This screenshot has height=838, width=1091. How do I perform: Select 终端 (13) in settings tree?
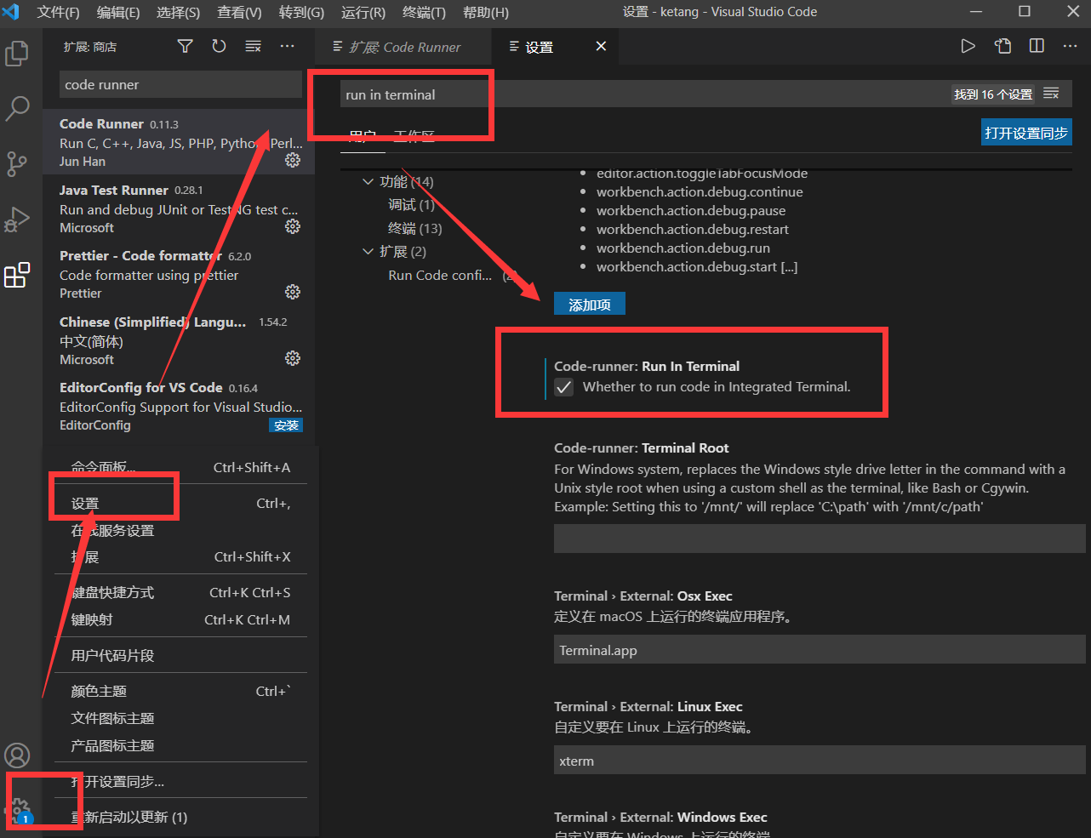click(415, 228)
